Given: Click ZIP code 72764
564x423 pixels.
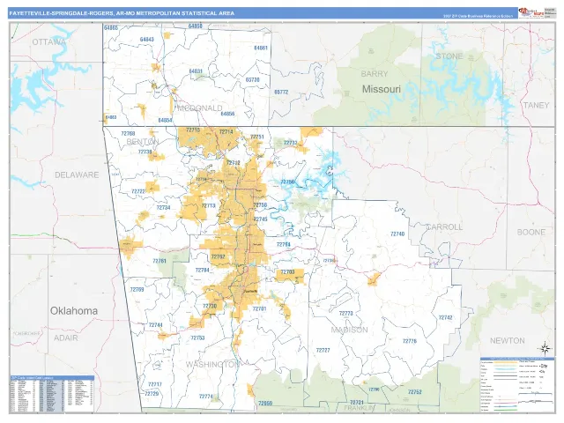Looking at the screenshot, I should pyautogui.click(x=284, y=244).
